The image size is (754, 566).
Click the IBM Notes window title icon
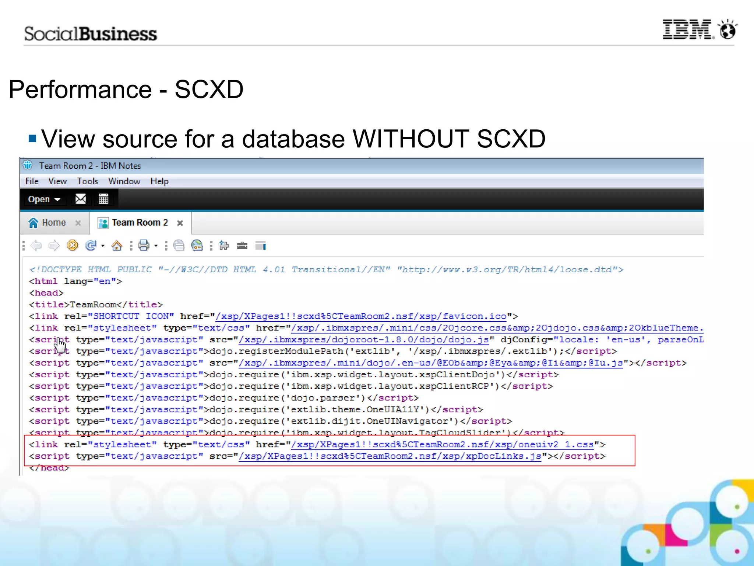pyautogui.click(x=28, y=165)
